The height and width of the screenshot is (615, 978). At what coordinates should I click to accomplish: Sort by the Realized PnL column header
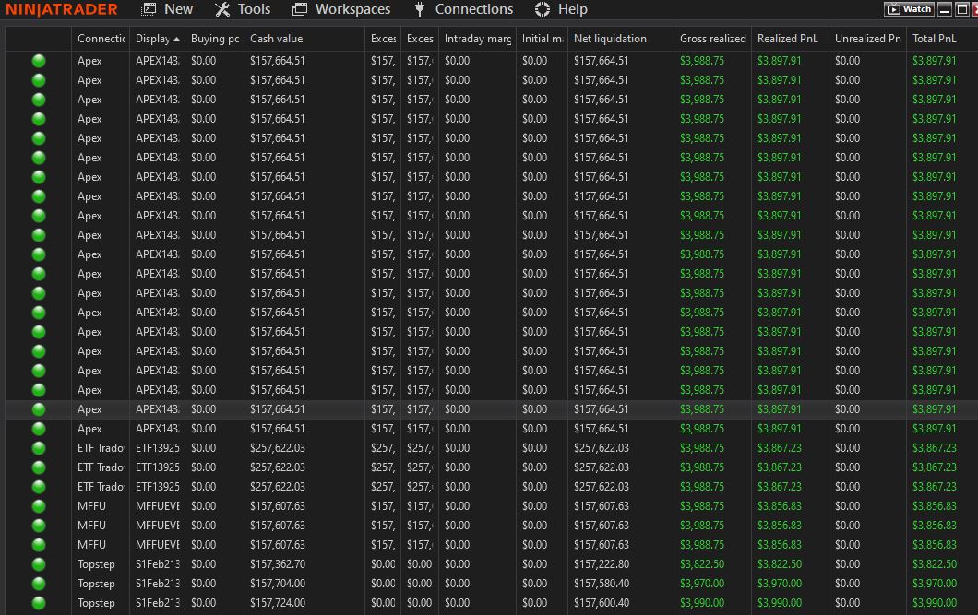coord(790,39)
